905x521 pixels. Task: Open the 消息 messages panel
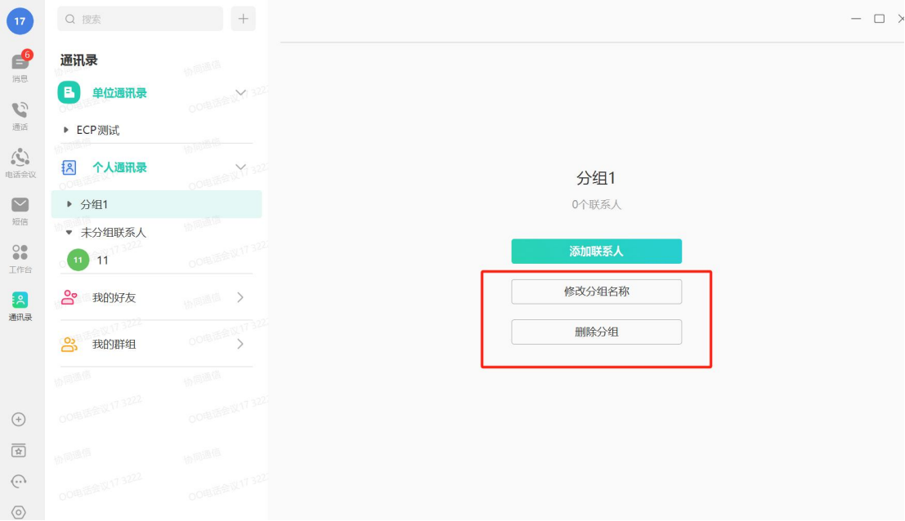click(x=20, y=64)
